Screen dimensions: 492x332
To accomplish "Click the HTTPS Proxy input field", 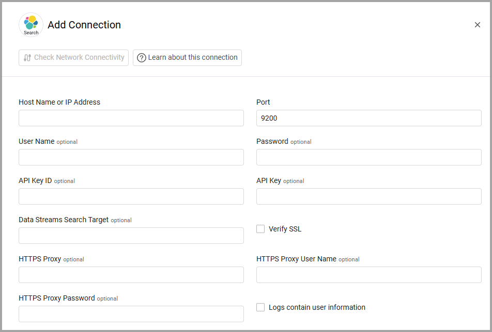I will tap(131, 275).
